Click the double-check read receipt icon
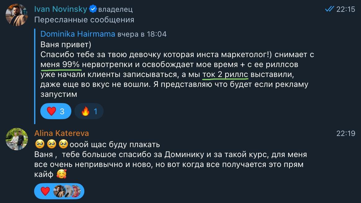The height and width of the screenshot is (203, 361). (x=329, y=9)
